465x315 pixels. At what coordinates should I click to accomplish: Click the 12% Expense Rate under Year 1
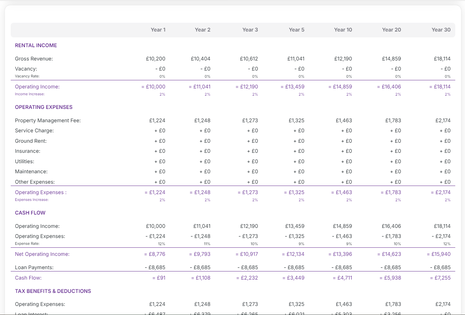[161, 244]
